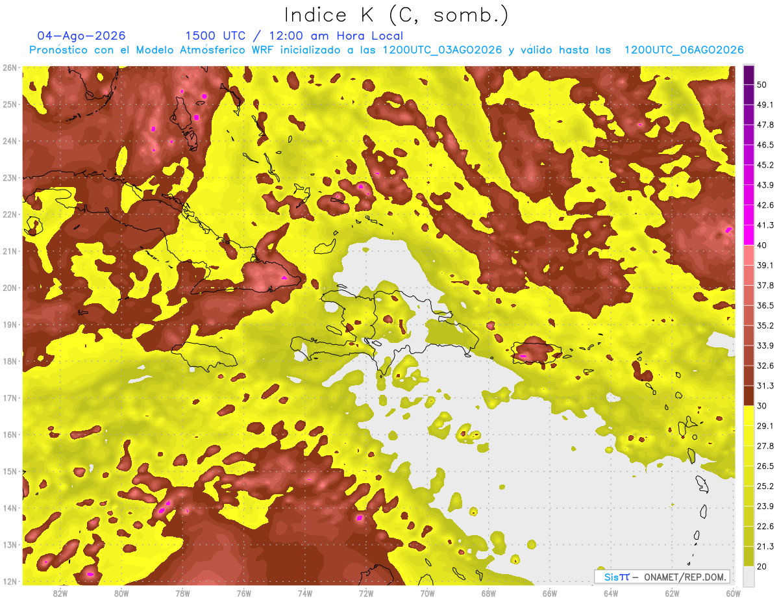This screenshot has height=602, width=779.
Task: Click the '30' color bar label
Action: pyautogui.click(x=762, y=406)
